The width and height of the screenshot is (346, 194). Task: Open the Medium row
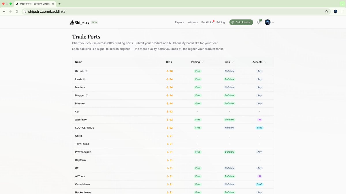click(x=173, y=87)
